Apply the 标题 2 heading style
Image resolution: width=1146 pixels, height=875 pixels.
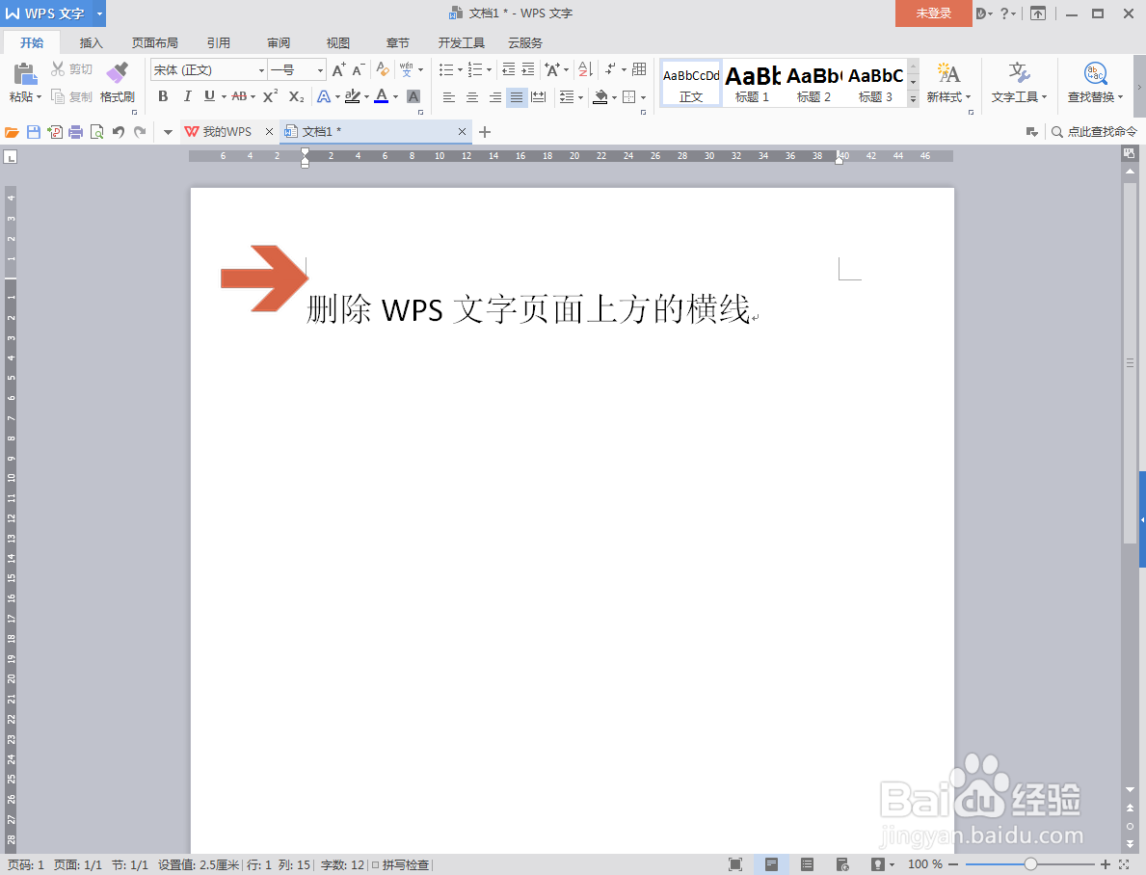pos(813,84)
